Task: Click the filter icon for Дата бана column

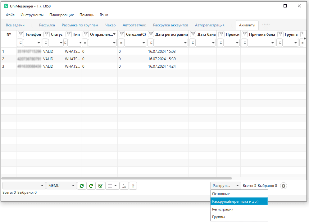Action: coord(193,34)
